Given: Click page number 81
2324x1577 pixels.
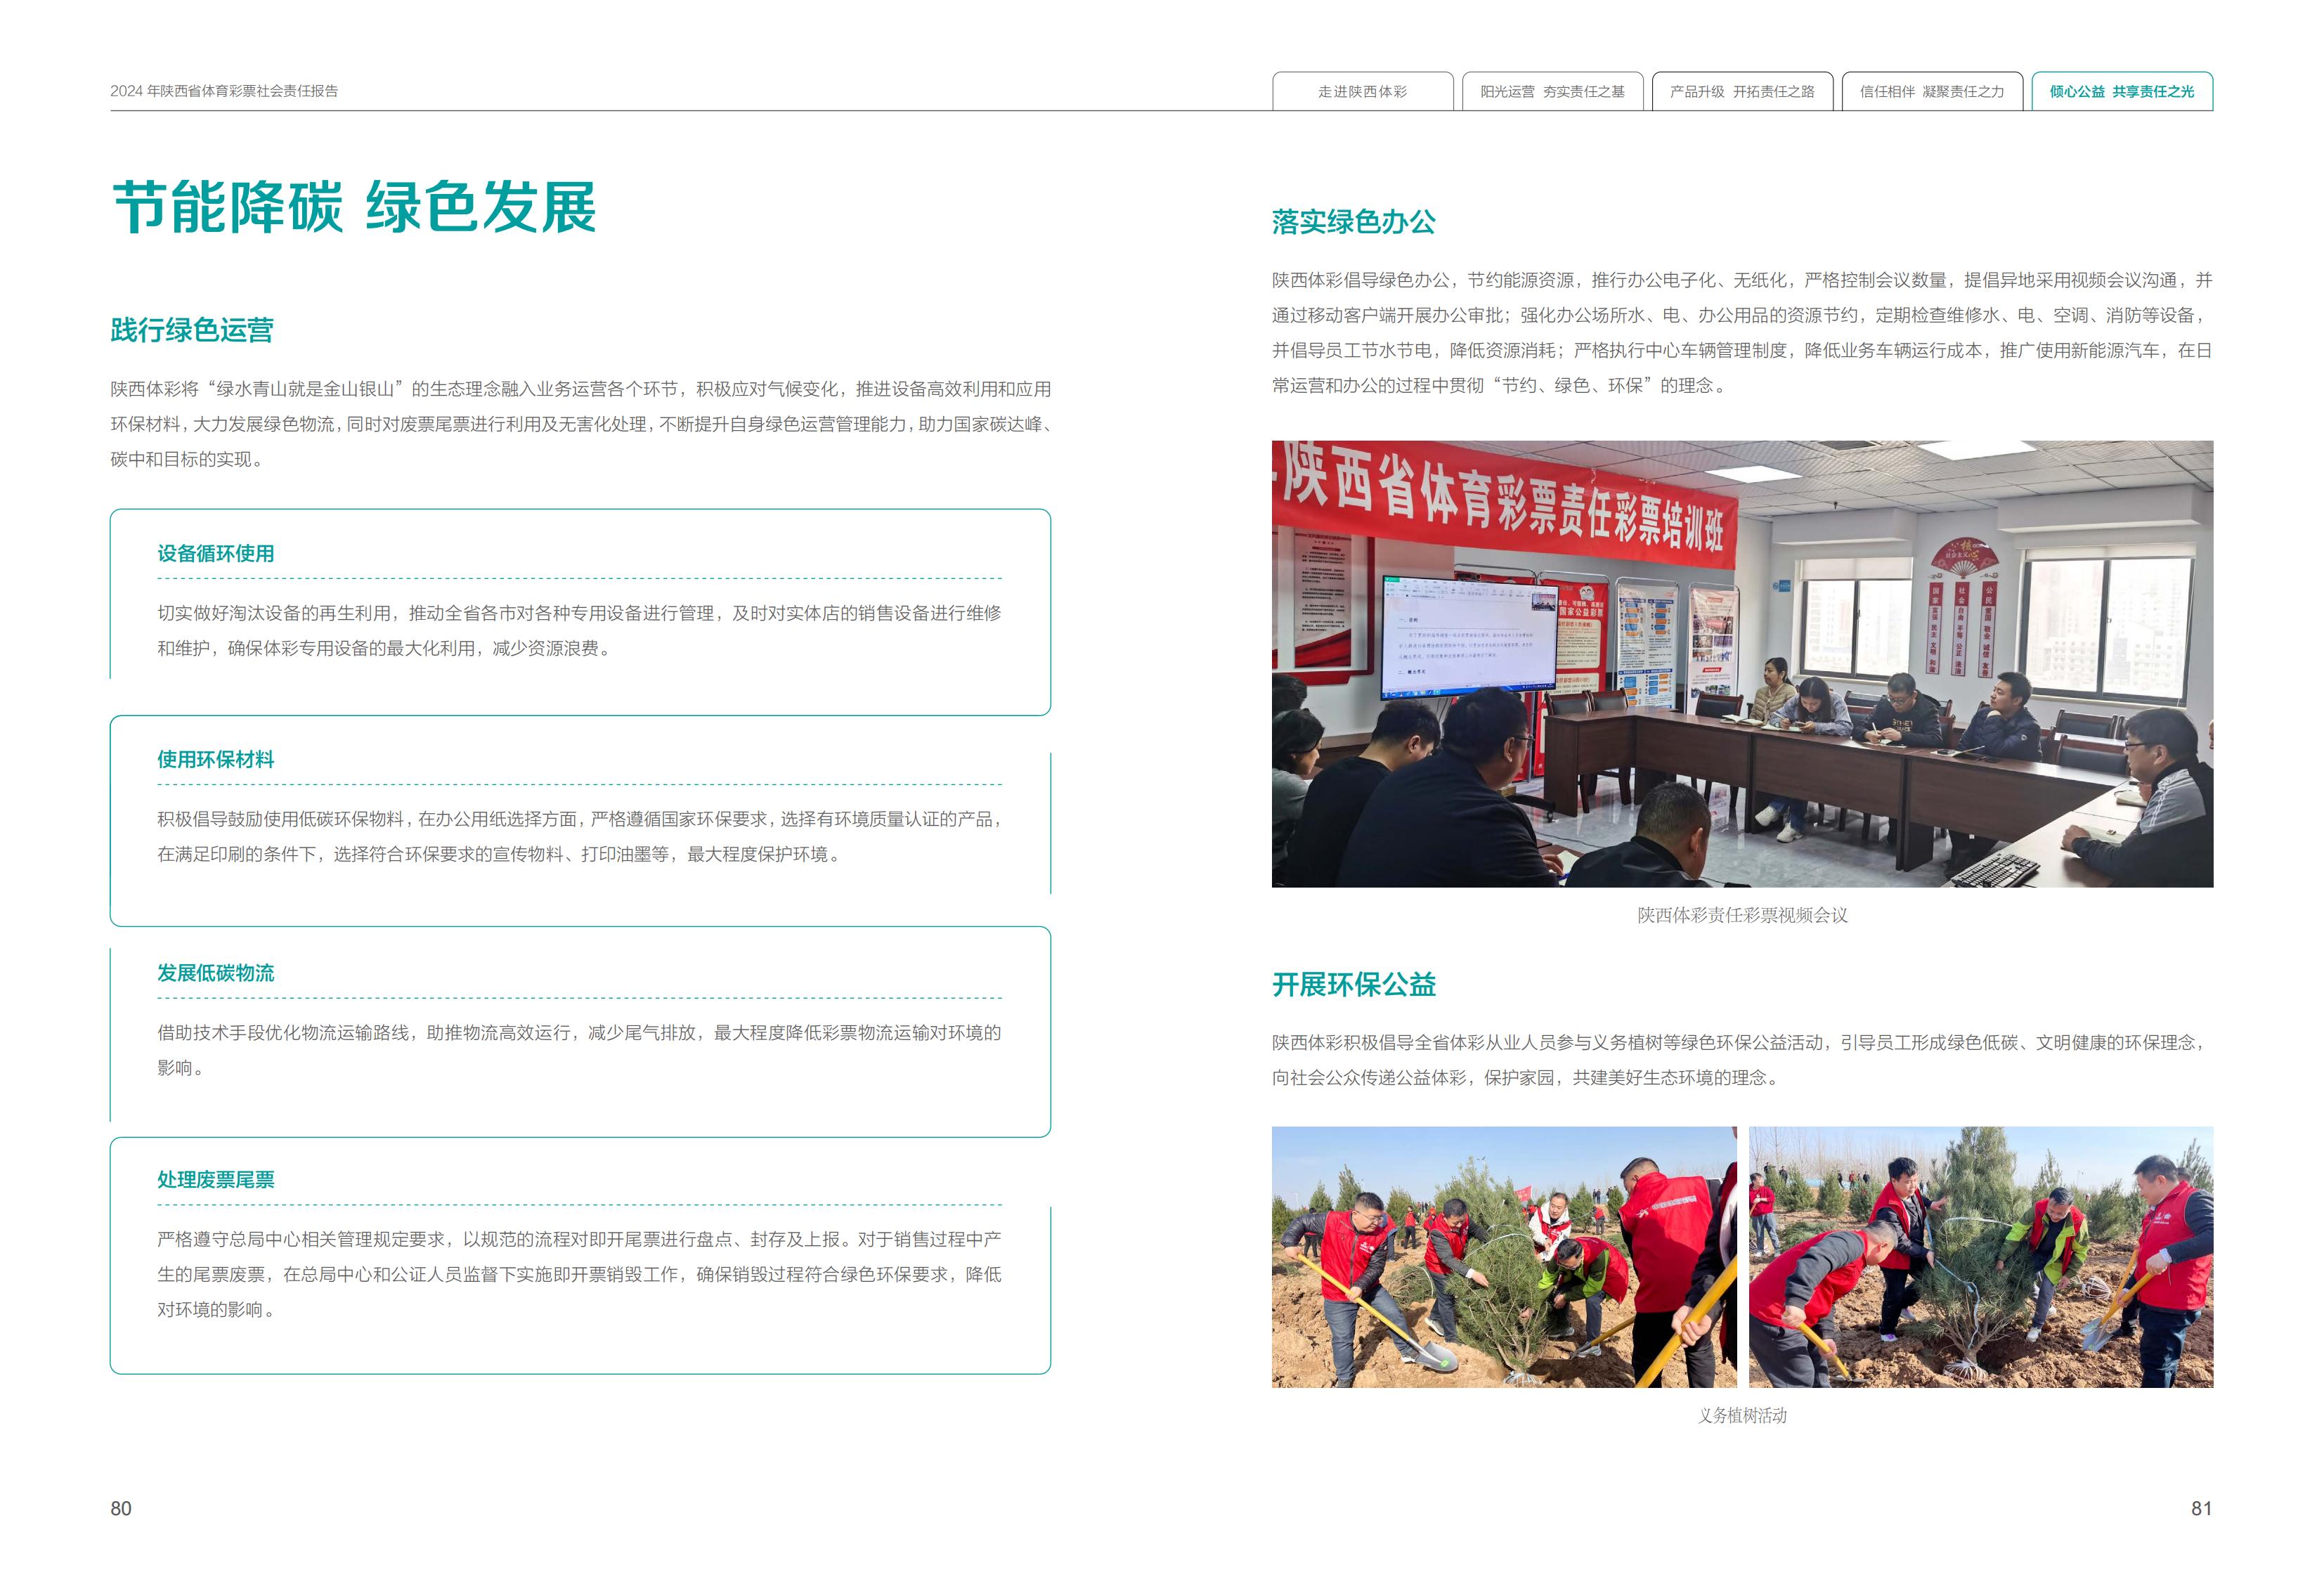Looking at the screenshot, I should pyautogui.click(x=2202, y=1508).
